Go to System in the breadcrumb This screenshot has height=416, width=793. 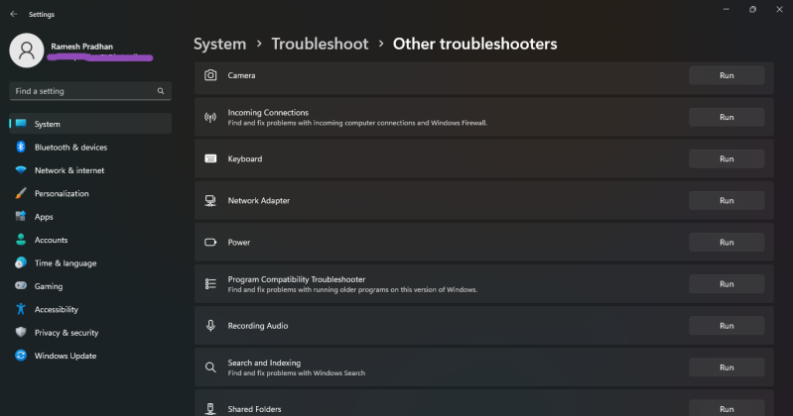point(219,44)
